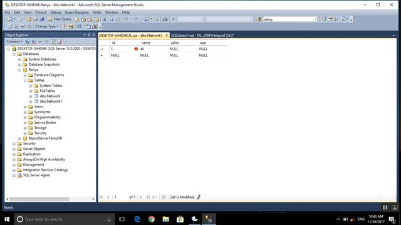
Task: Click the Cut scissors icon
Action: [105, 19]
